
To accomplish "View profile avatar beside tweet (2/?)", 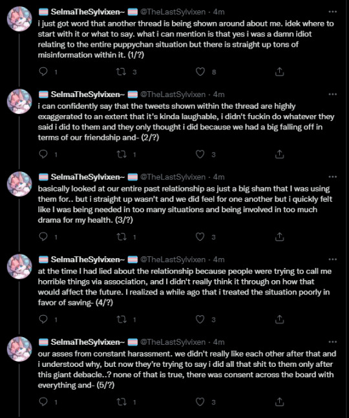I will coord(19,102).
